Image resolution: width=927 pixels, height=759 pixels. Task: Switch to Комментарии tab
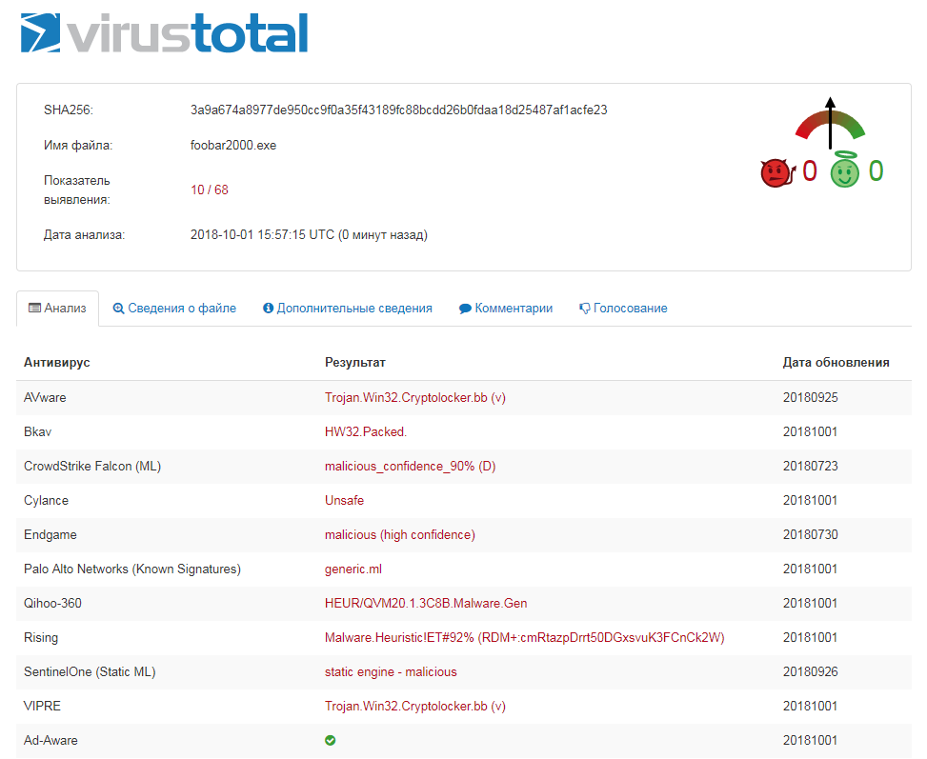[x=506, y=308]
